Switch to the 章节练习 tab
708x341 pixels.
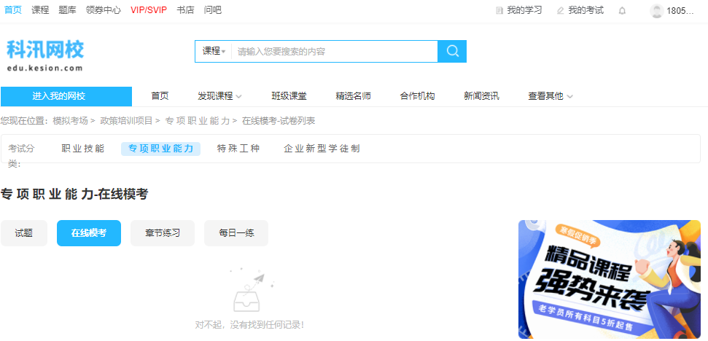coord(163,233)
